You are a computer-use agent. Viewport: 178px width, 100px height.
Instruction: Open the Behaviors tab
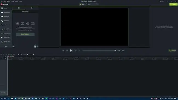coord(6,21)
